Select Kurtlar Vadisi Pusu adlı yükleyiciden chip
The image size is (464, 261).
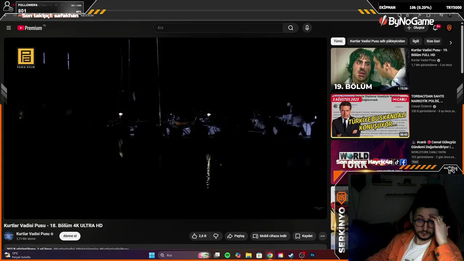click(377, 41)
